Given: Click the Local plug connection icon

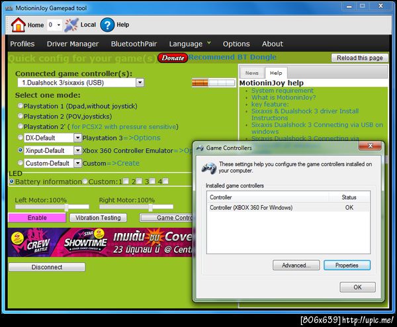Looking at the screenshot, I should [x=71, y=24].
